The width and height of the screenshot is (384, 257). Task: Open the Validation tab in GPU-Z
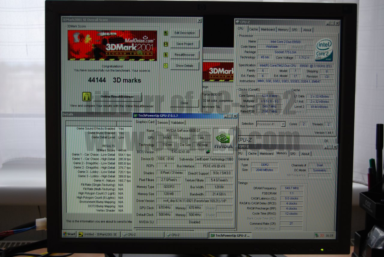177,123
